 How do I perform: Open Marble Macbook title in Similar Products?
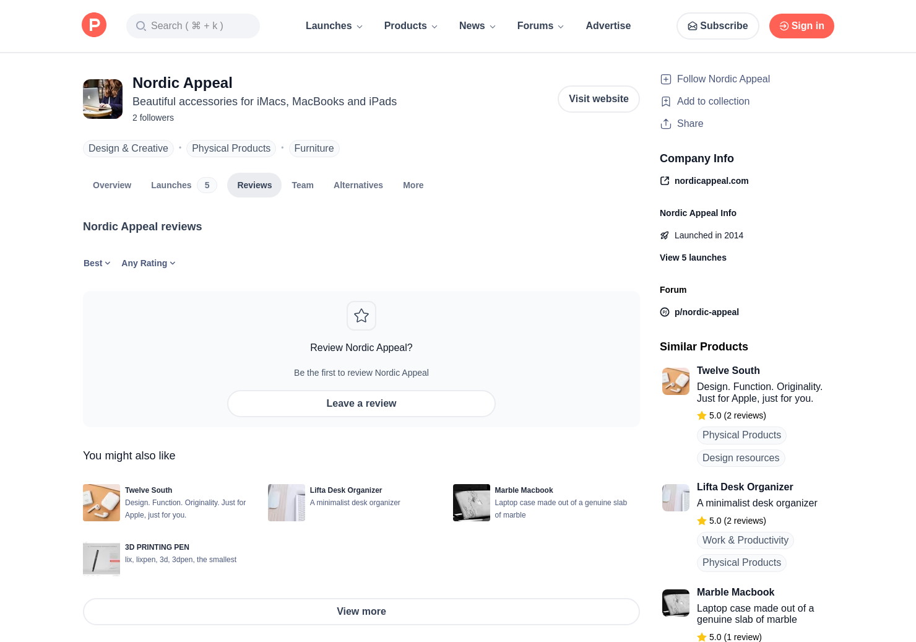[735, 592]
